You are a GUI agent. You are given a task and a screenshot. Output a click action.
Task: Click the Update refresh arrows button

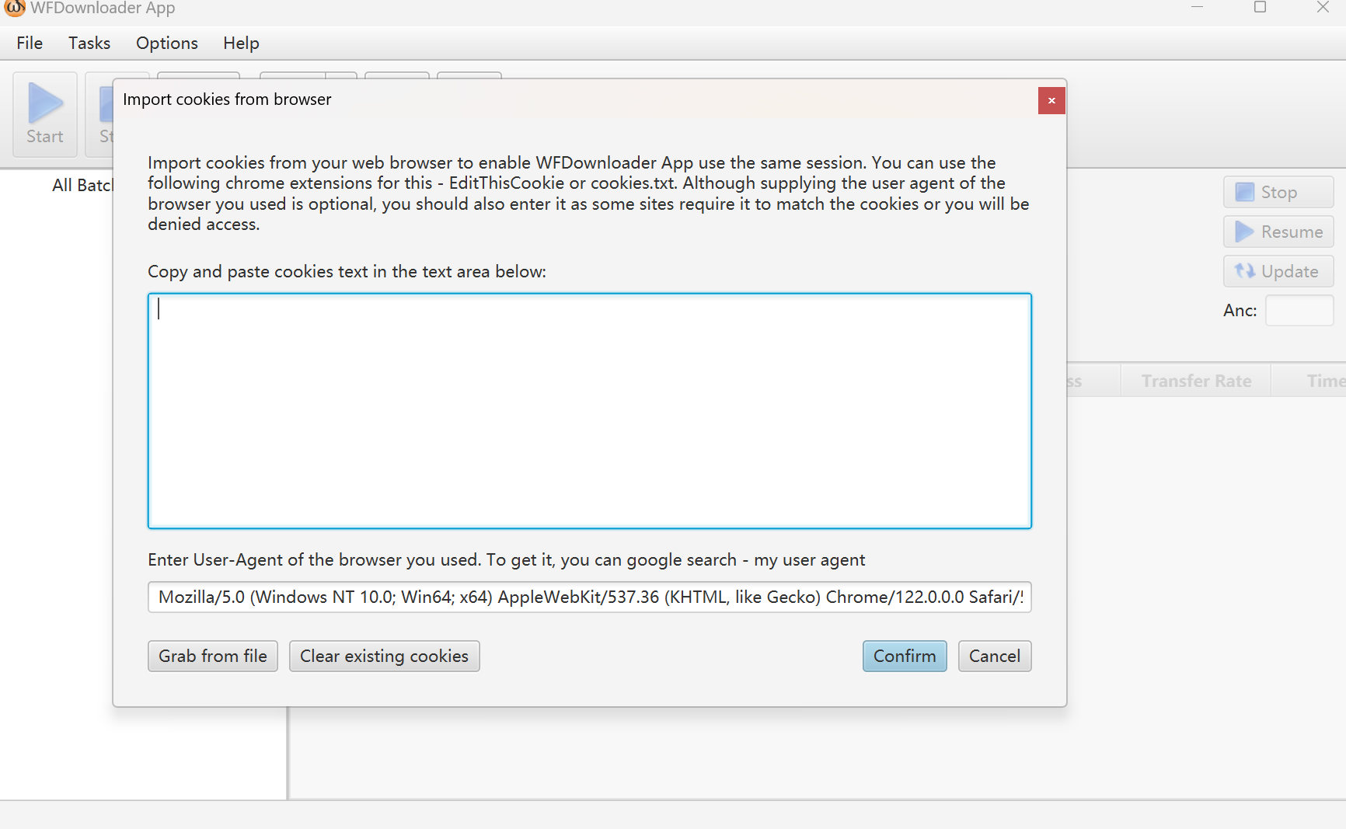(1278, 271)
